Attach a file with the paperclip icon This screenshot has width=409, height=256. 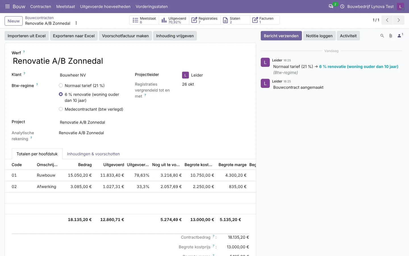[391, 36]
